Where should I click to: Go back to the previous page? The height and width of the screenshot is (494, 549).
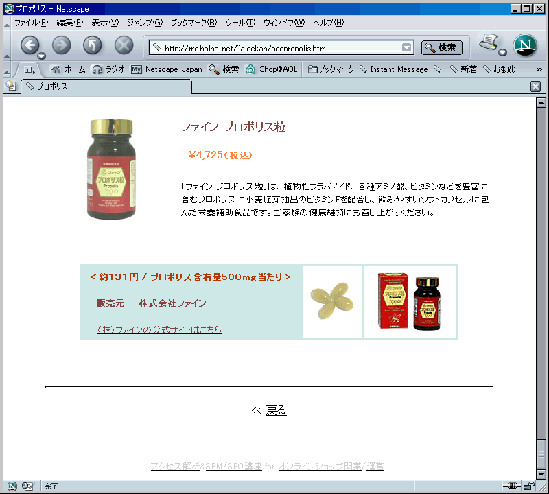click(x=30, y=45)
